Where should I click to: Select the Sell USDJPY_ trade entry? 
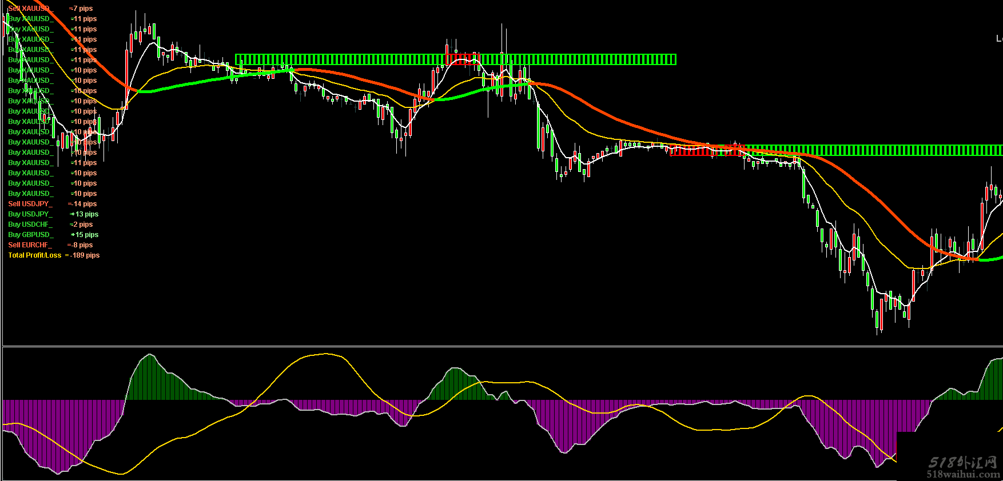pyautogui.click(x=30, y=204)
